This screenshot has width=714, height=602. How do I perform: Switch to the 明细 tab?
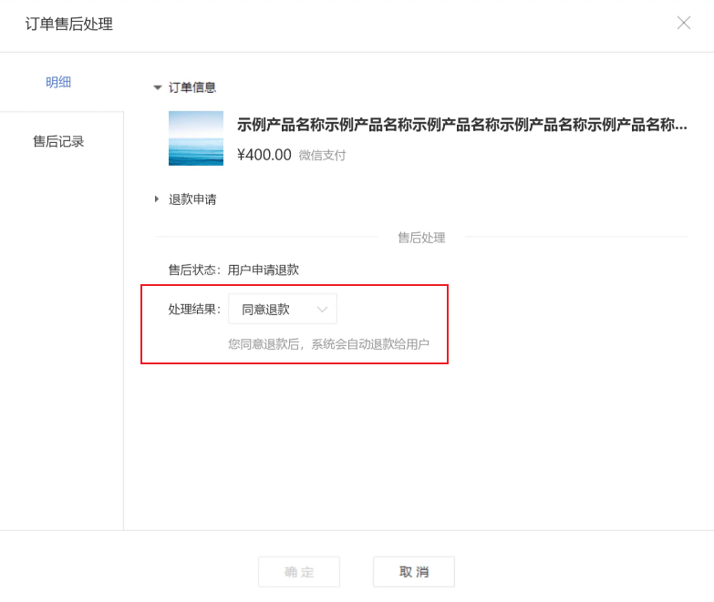point(58,82)
